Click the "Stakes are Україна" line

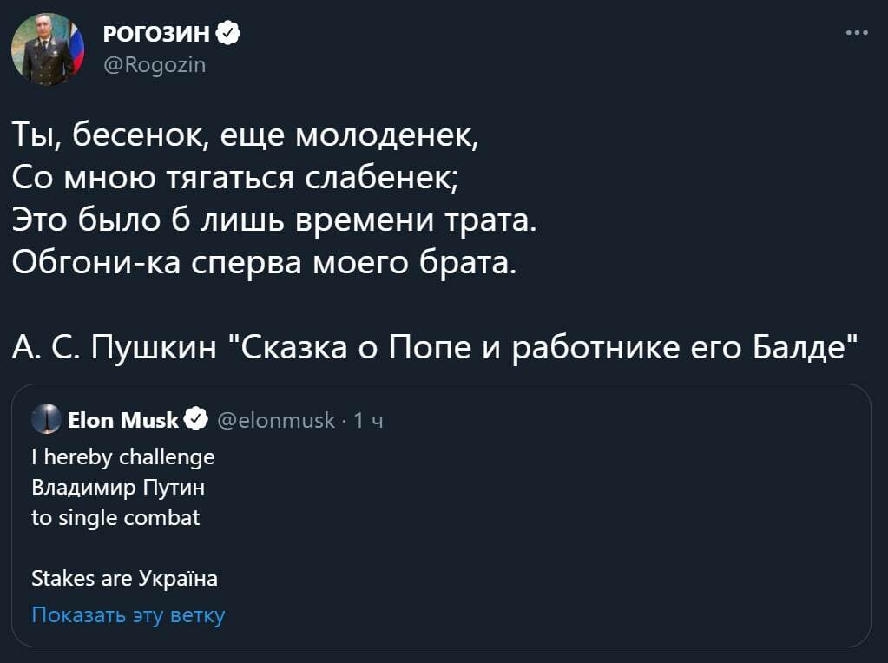[124, 578]
